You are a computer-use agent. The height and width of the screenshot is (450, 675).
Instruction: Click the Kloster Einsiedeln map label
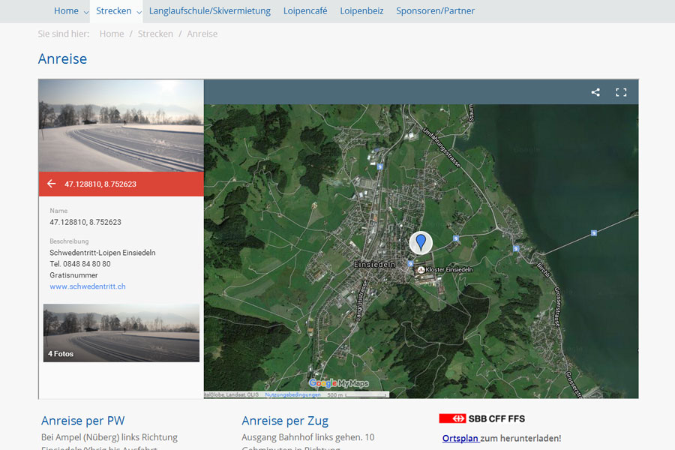tap(449, 269)
